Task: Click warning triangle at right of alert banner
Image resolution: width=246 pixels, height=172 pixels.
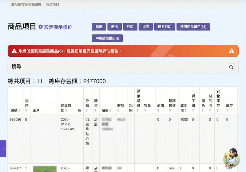Action: (x=232, y=51)
